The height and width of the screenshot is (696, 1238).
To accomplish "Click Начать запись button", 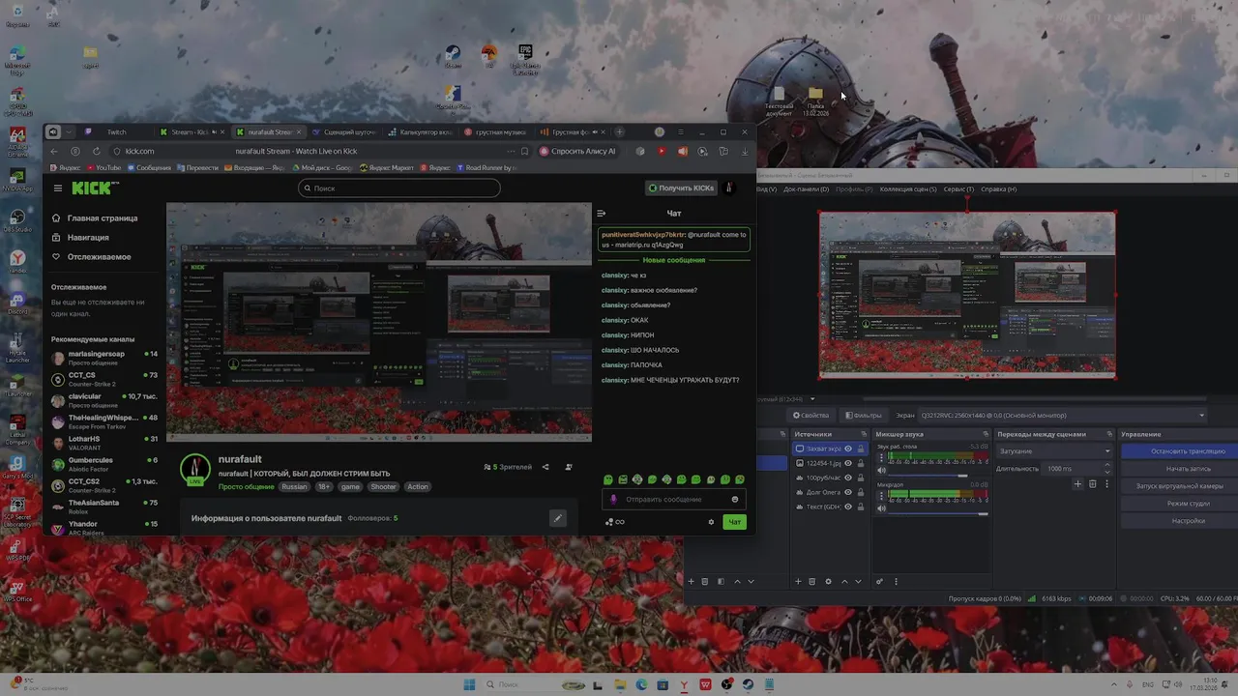I will pos(1188,468).
